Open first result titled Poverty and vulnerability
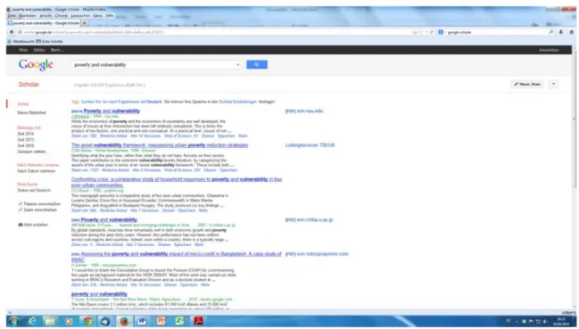This screenshot has width=579, height=329. pyautogui.click(x=112, y=111)
